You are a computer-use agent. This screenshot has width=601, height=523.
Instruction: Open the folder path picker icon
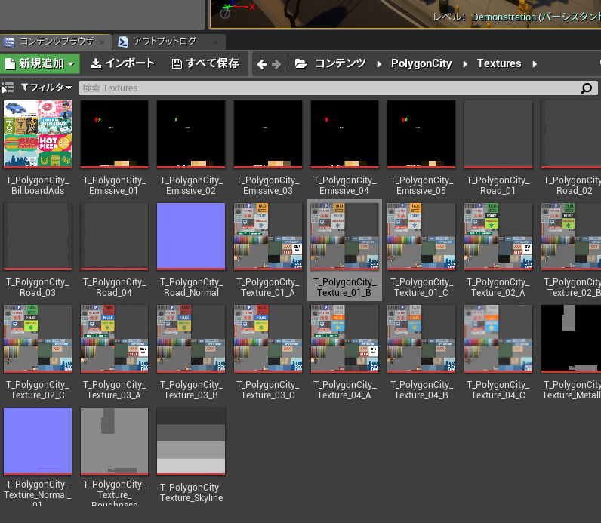pos(301,63)
